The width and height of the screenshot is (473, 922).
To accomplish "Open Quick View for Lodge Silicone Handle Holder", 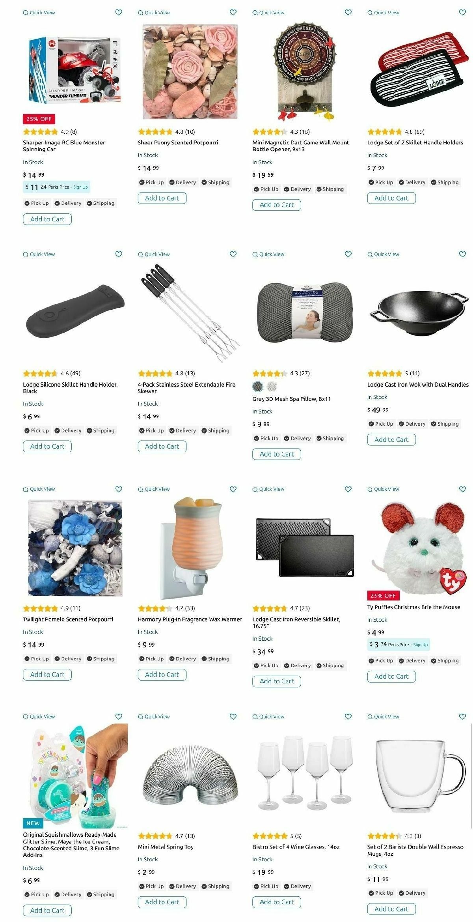I will (x=39, y=254).
